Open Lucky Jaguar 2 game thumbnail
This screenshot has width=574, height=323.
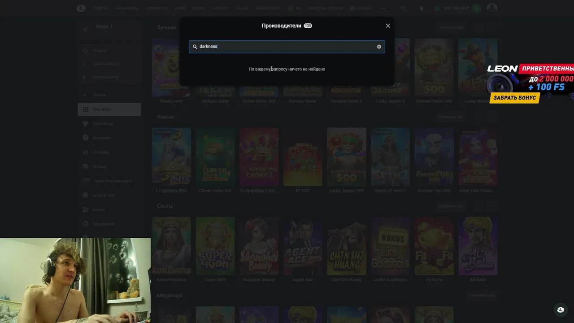390,67
